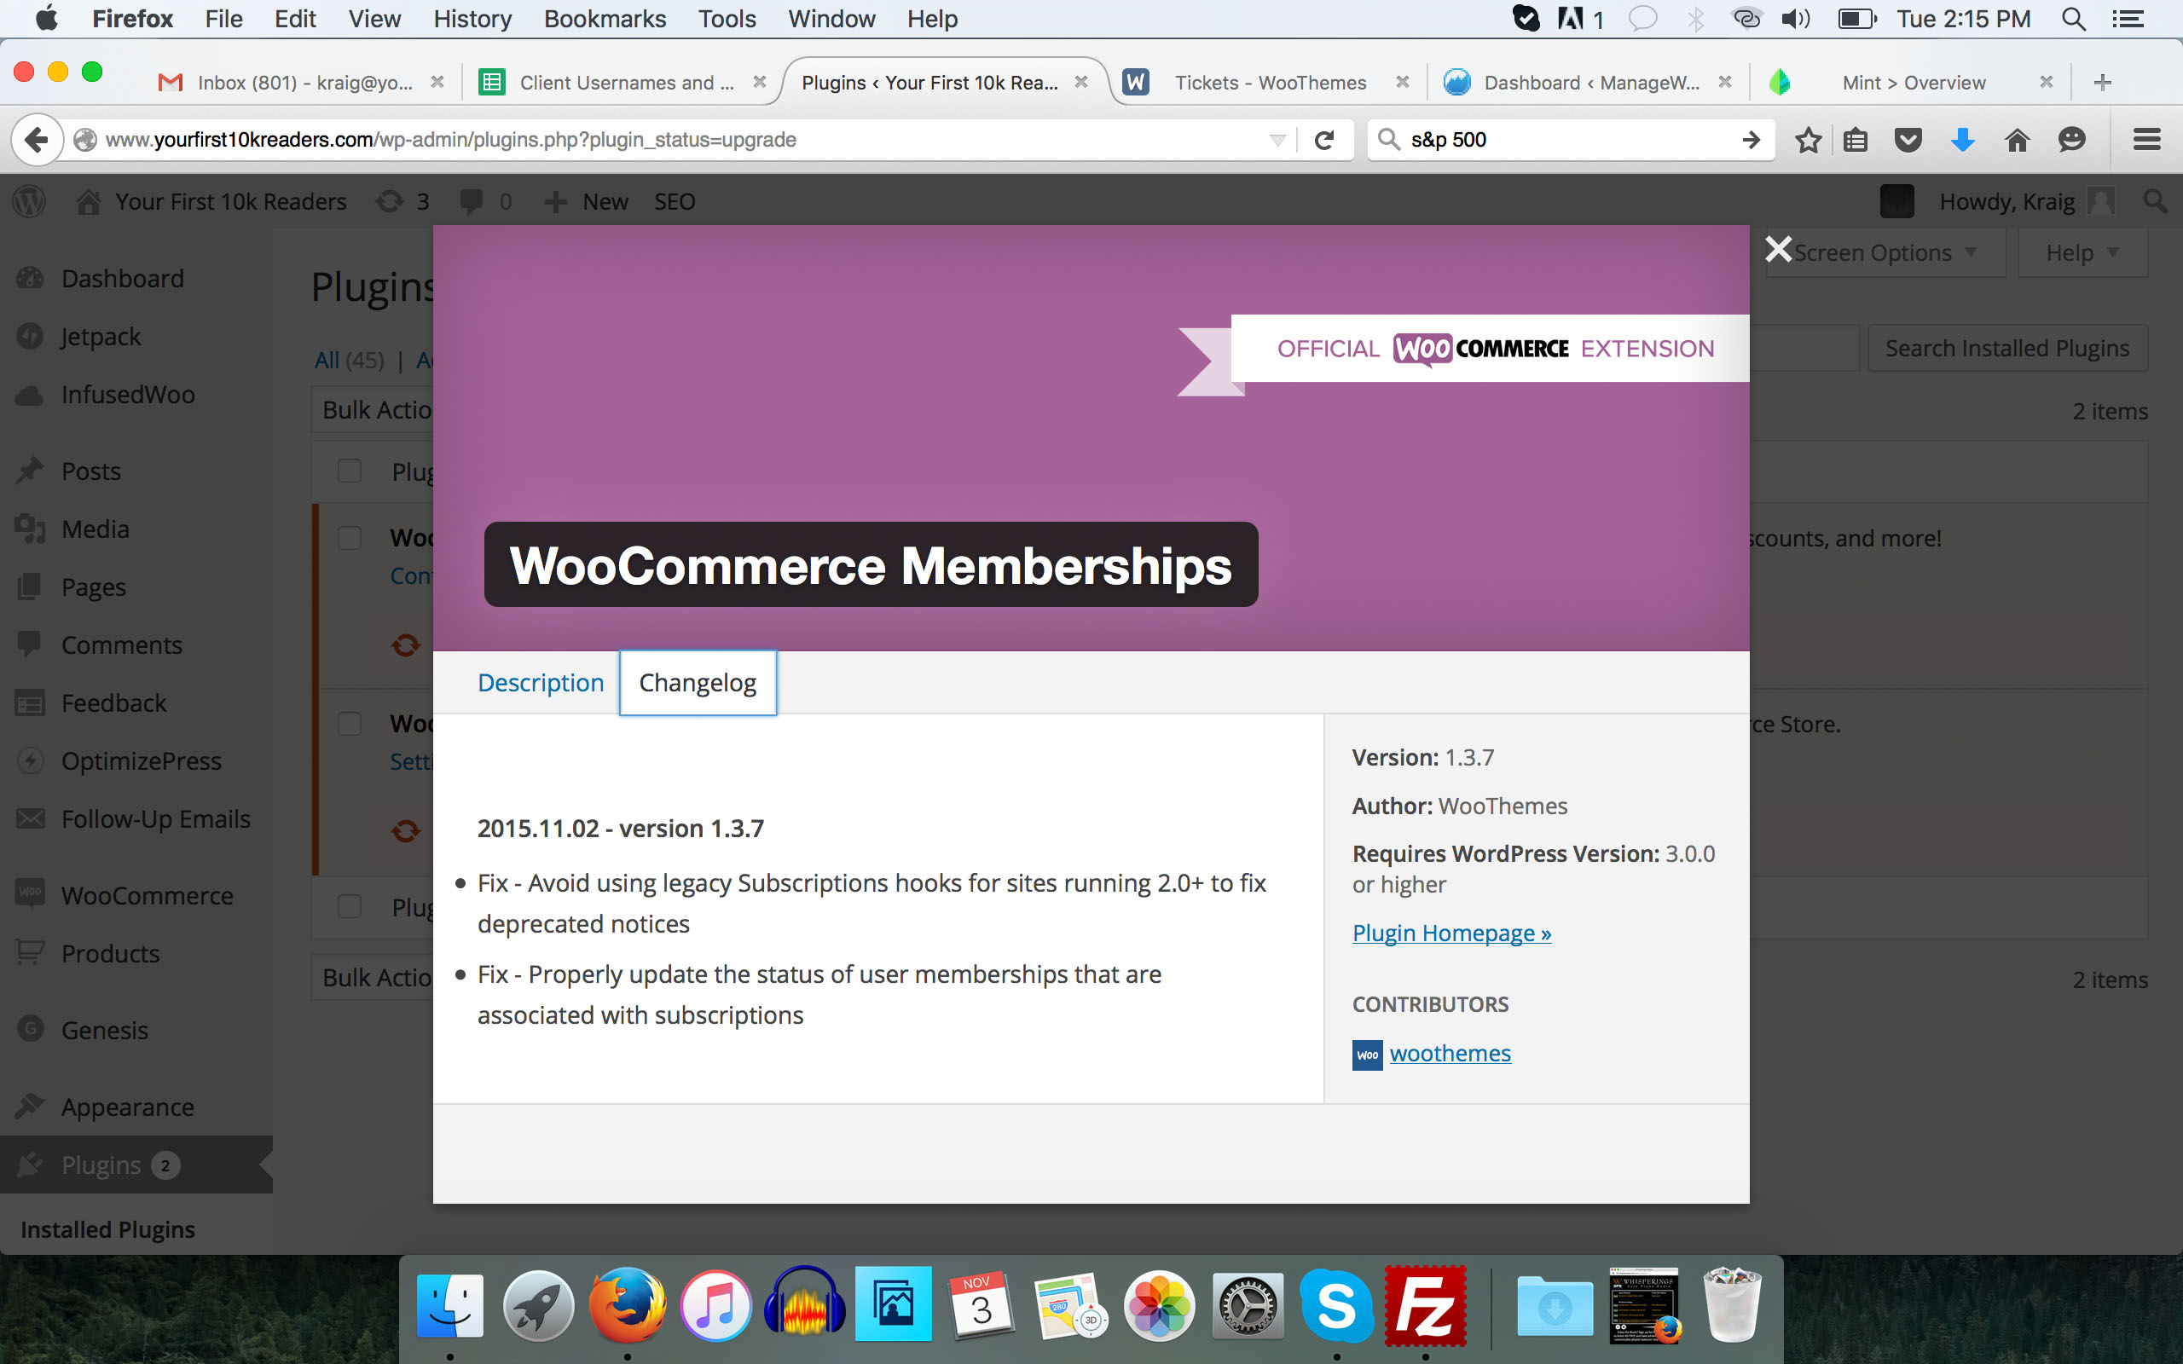Tick the checkbox for second plugin row with Settings link
Screen dimensions: 2183x1364
pyautogui.click(x=349, y=724)
